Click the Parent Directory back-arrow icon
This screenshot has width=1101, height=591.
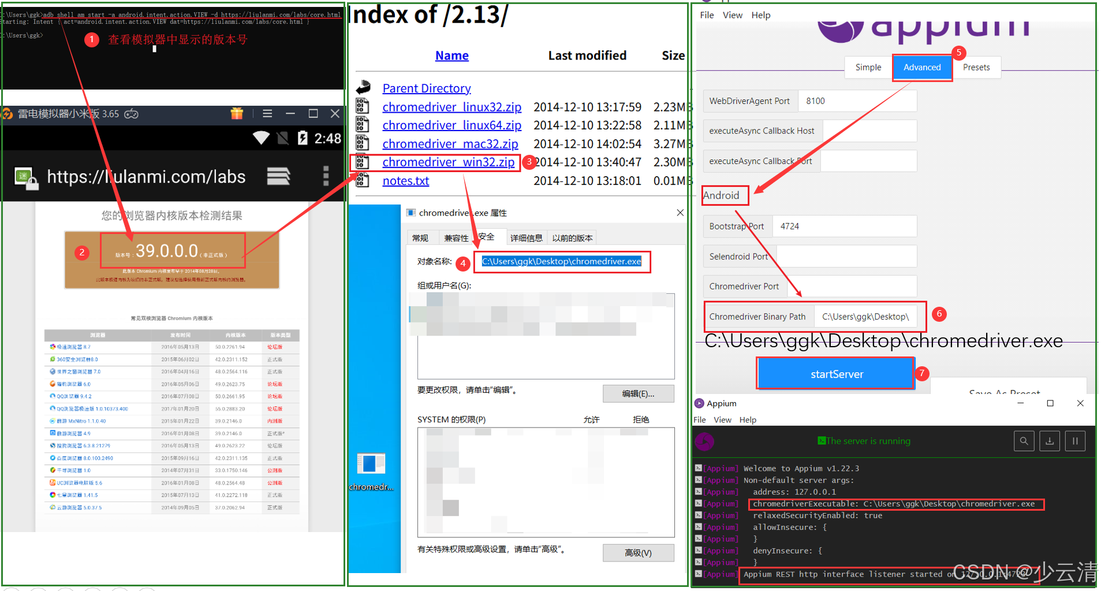(363, 88)
